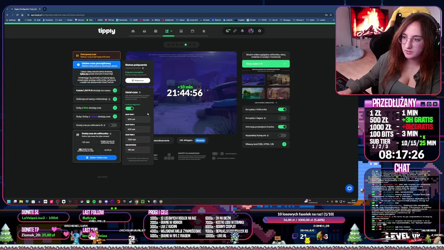Toggle Animacja przewijania licznika switch
444x250 pixels.
(x=282, y=127)
